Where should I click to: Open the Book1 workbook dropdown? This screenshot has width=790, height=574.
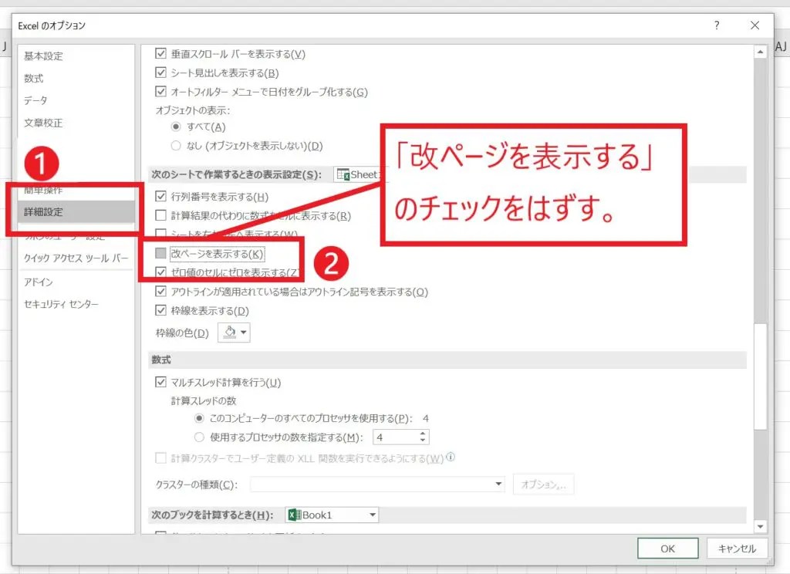pos(332,515)
